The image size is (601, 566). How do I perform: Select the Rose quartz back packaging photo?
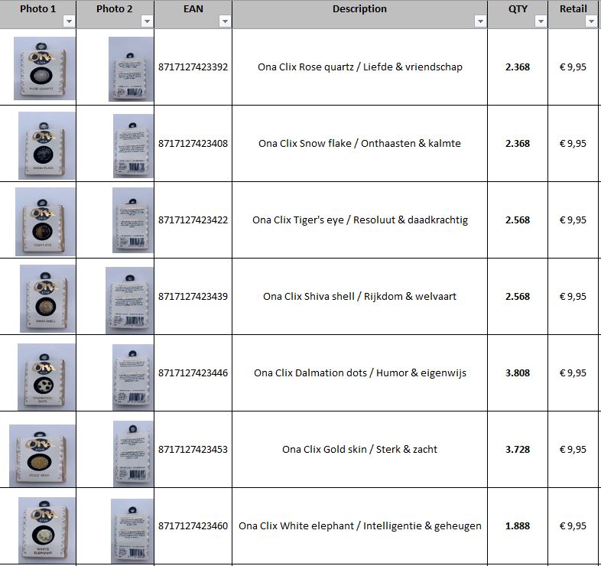(131, 69)
